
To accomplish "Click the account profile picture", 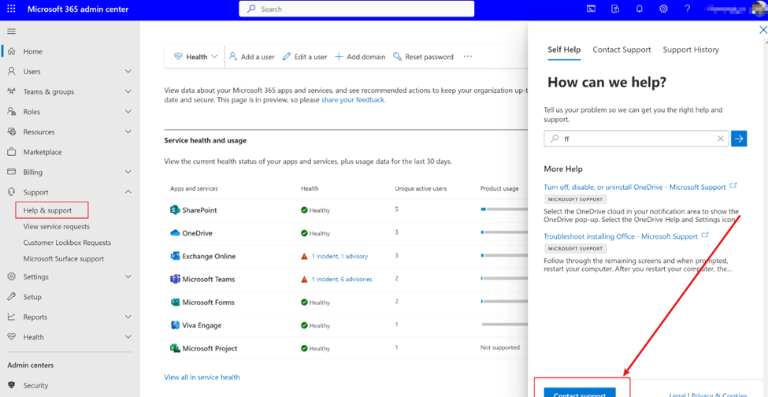I will point(759,9).
